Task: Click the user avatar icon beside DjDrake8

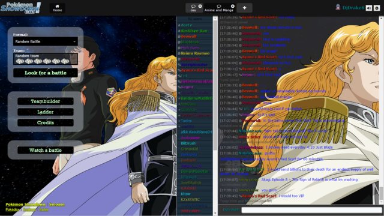Action: [x=338, y=8]
